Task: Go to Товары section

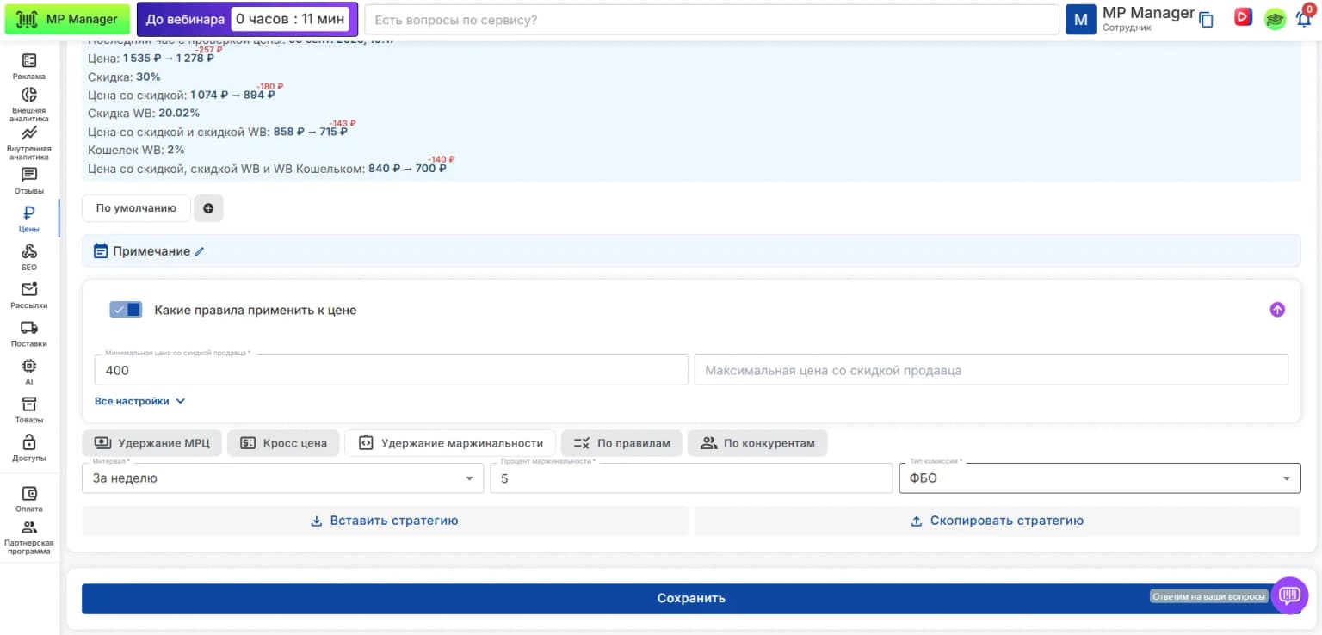Action: click(29, 410)
